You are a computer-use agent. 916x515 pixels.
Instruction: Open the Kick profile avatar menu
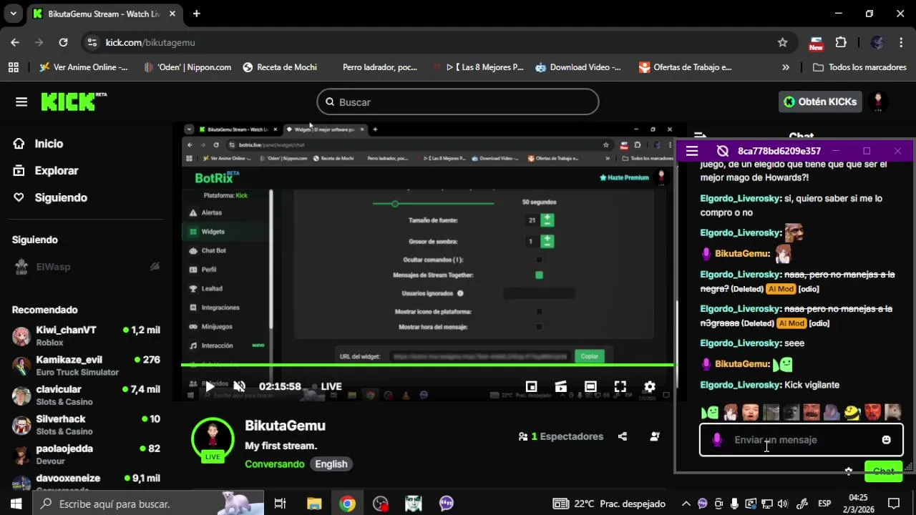878,102
